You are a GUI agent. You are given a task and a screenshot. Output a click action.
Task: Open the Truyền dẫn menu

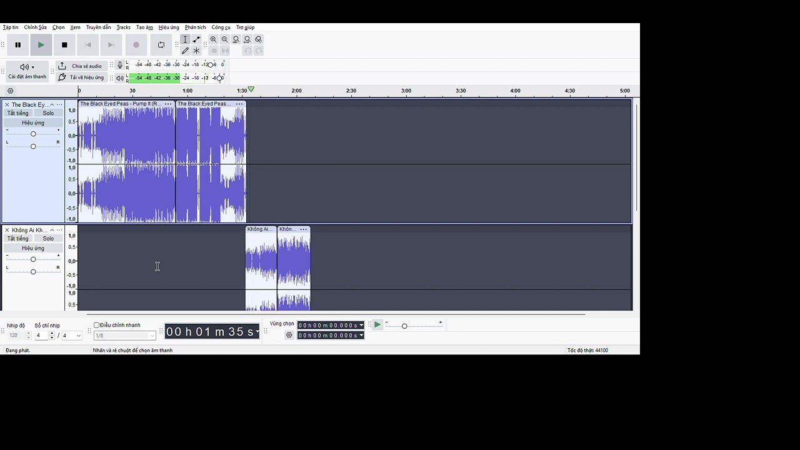click(98, 27)
